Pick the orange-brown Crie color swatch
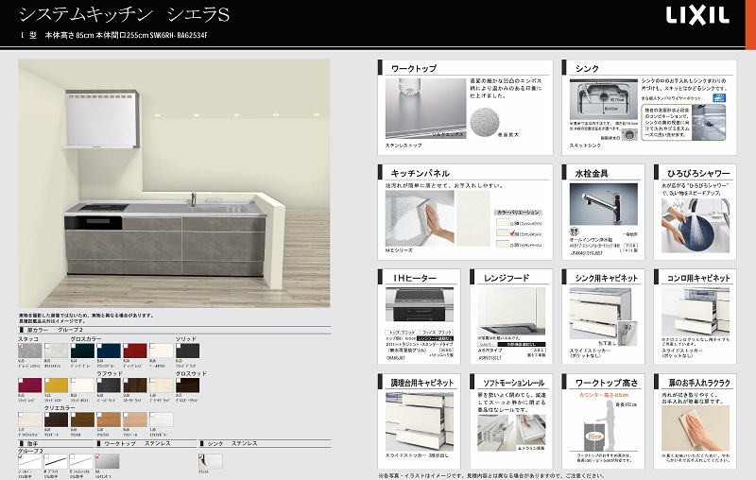The image size is (756, 480). (x=109, y=420)
